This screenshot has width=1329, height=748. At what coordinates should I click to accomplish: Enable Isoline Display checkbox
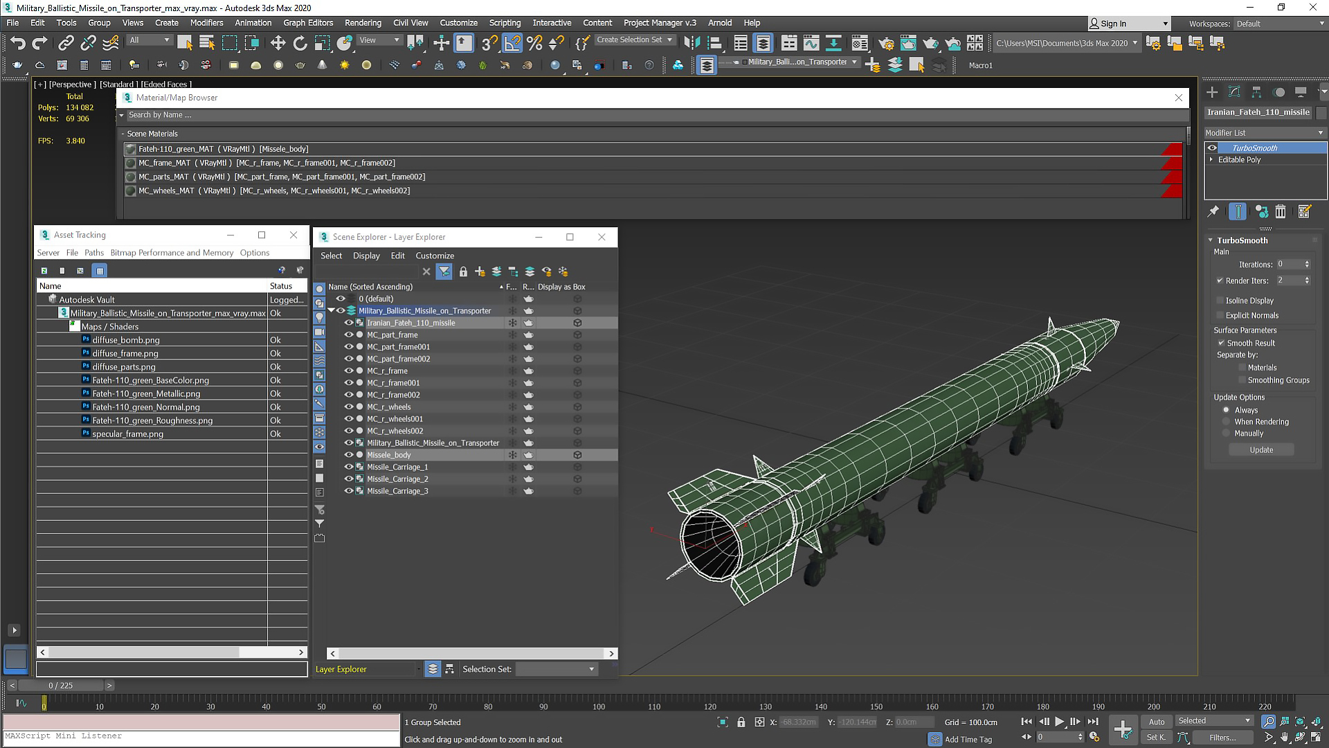[1220, 301]
